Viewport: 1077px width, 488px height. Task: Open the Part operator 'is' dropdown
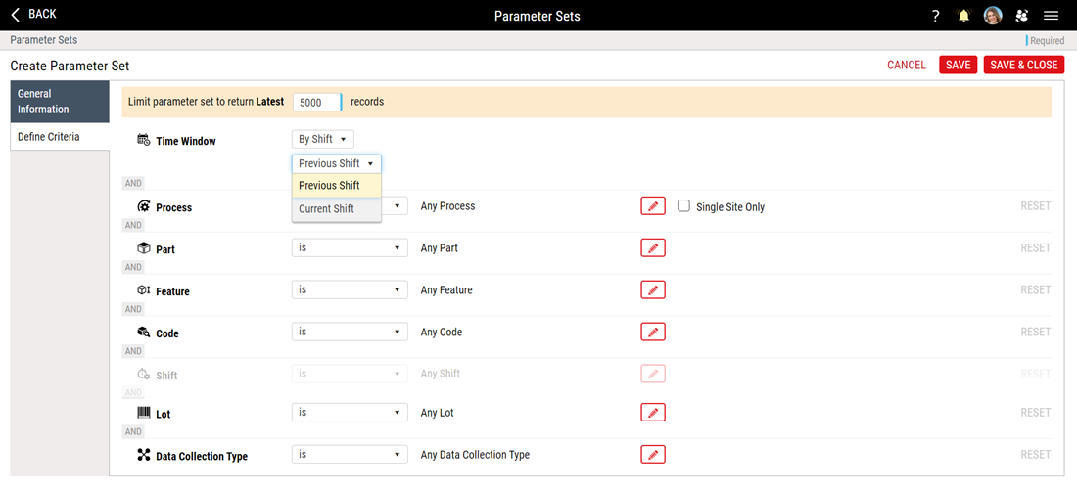pyautogui.click(x=350, y=247)
